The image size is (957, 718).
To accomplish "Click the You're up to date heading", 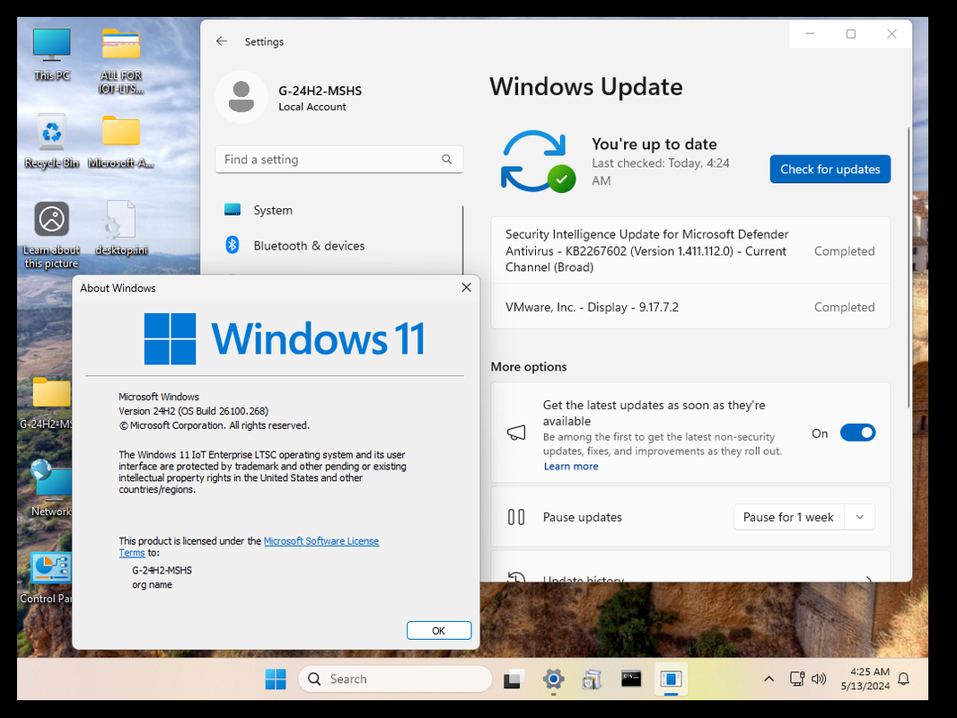I will point(654,144).
